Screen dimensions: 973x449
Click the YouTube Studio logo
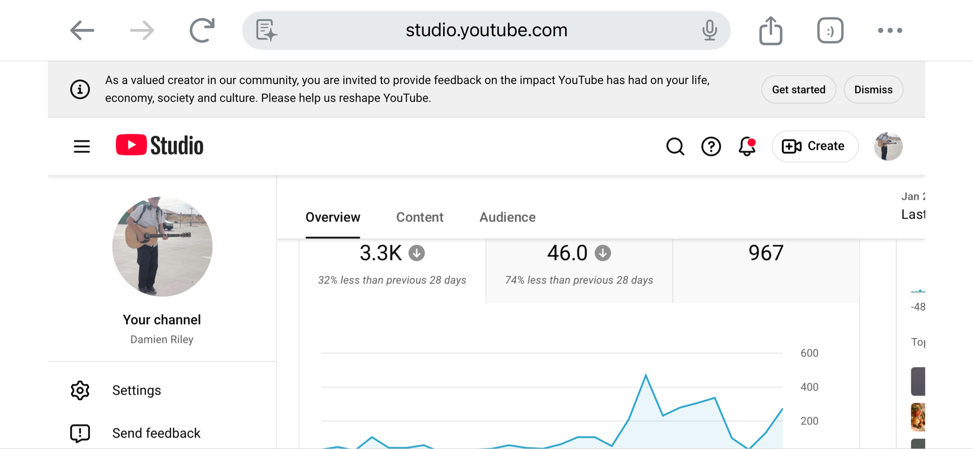point(160,145)
